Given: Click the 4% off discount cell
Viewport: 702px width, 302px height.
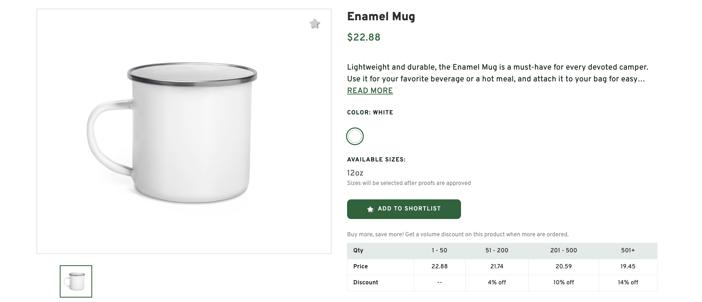Looking at the screenshot, I should [x=497, y=282].
